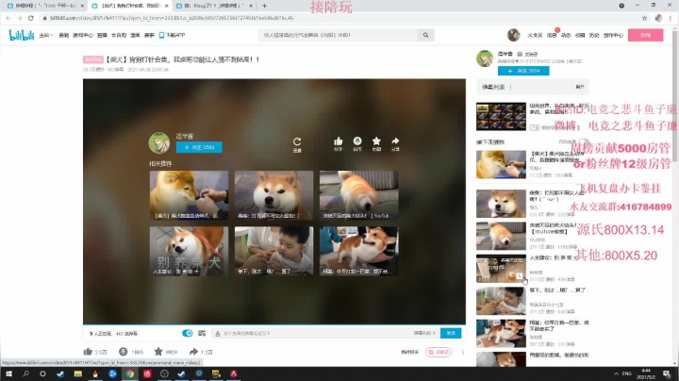Screen dimensions: 679x381
Task: Switch to the third browser tab
Action: tap(214, 6)
